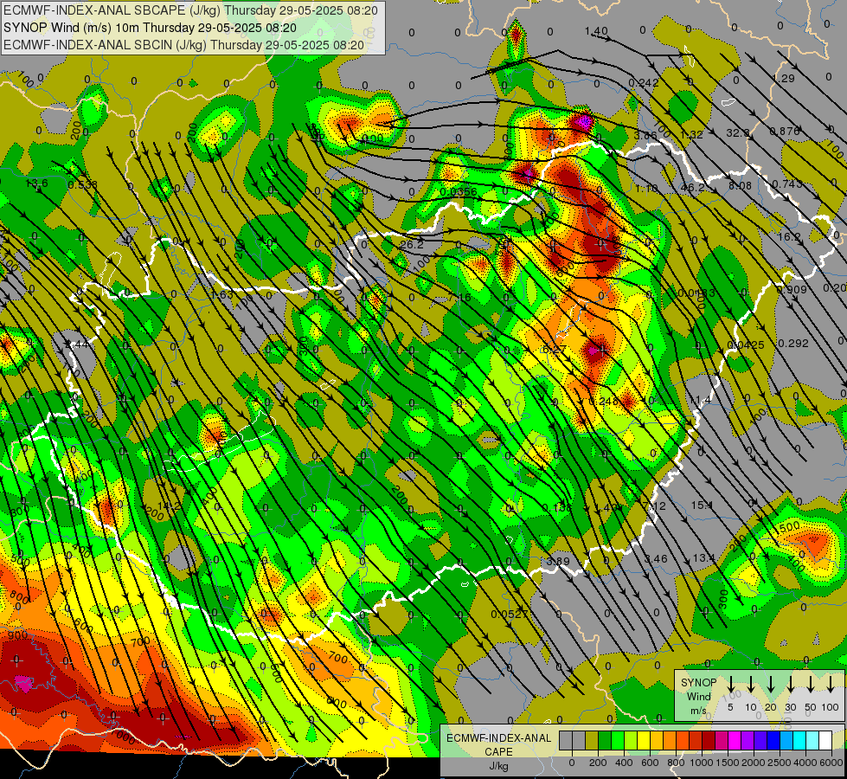Click the 8.08 value on the map
847x779 pixels.
tap(741, 186)
